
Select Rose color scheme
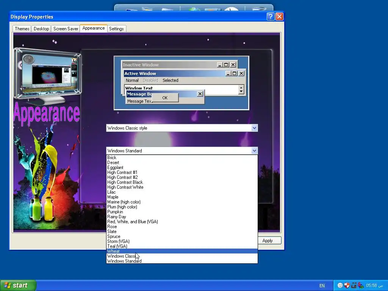pos(182,227)
